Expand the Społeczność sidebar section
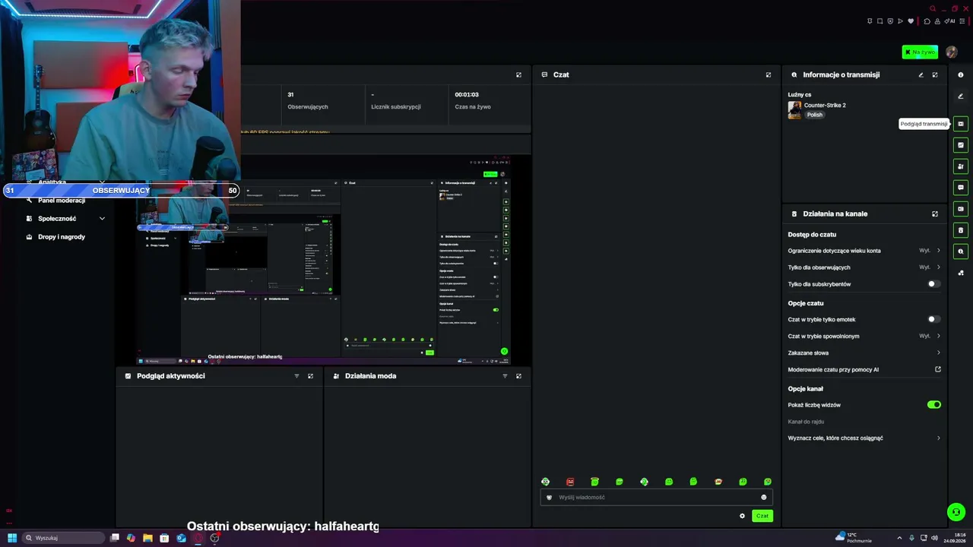The height and width of the screenshot is (547, 973). 65,219
